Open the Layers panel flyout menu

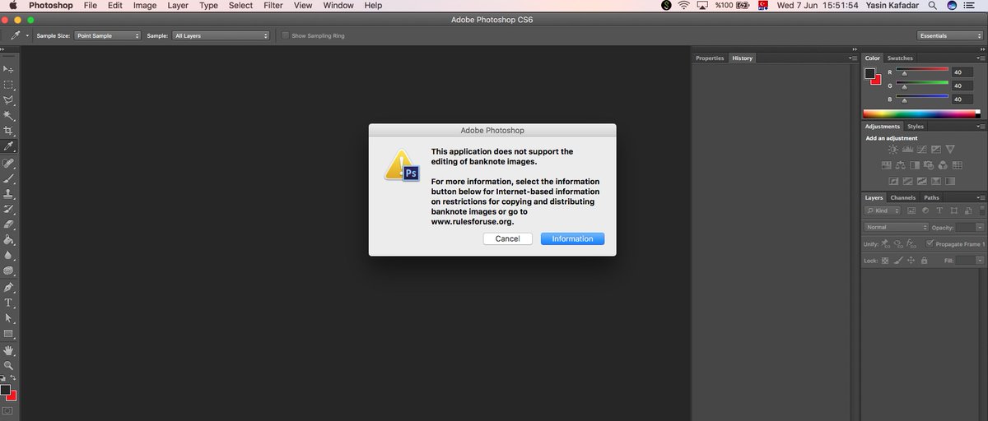tap(981, 198)
